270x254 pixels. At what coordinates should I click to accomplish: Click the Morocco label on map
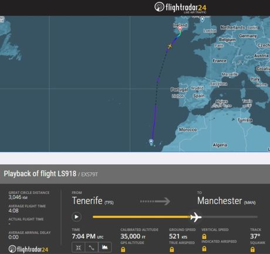coord(188,130)
